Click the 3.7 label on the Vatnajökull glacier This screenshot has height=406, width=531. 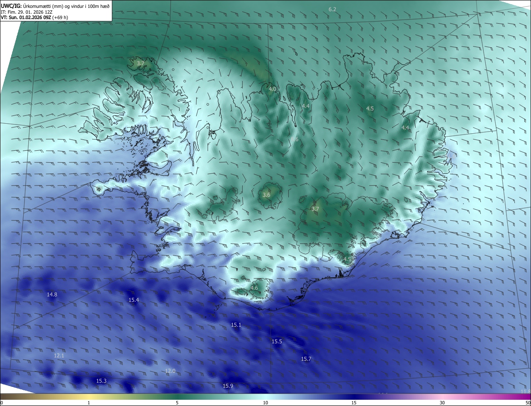click(x=315, y=209)
